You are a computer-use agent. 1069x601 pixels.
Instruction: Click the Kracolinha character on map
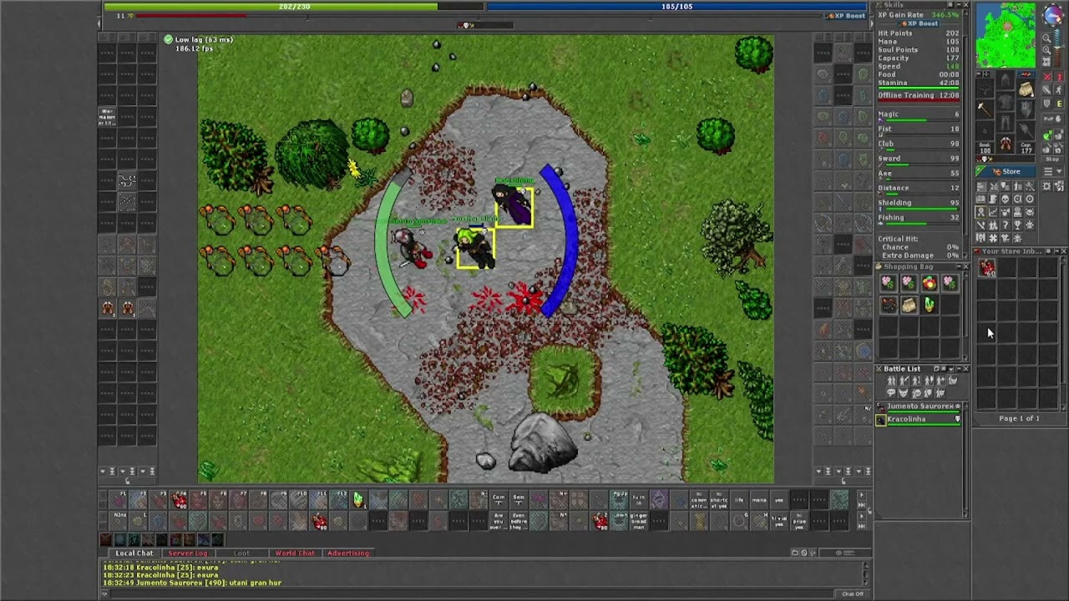513,206
